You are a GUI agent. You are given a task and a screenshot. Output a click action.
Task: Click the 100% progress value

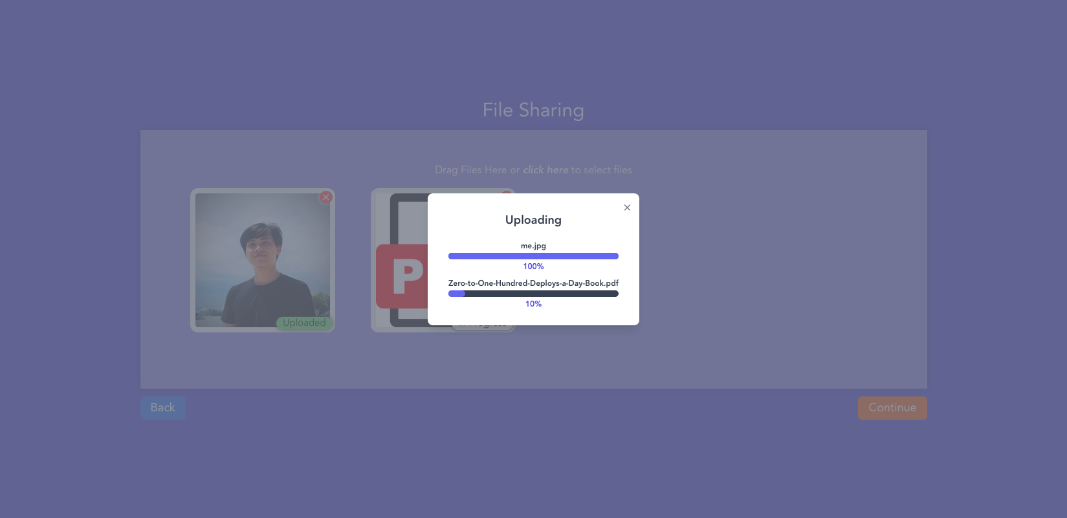point(533,266)
